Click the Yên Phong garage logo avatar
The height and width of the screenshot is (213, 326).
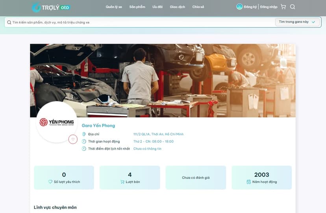coord(57,122)
